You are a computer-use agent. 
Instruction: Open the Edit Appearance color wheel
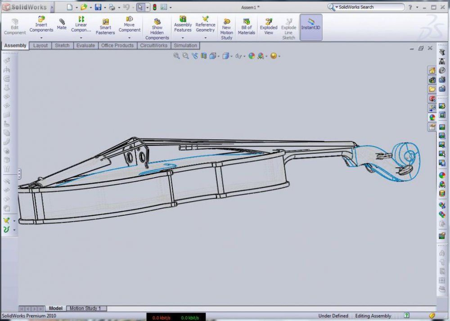252,56
